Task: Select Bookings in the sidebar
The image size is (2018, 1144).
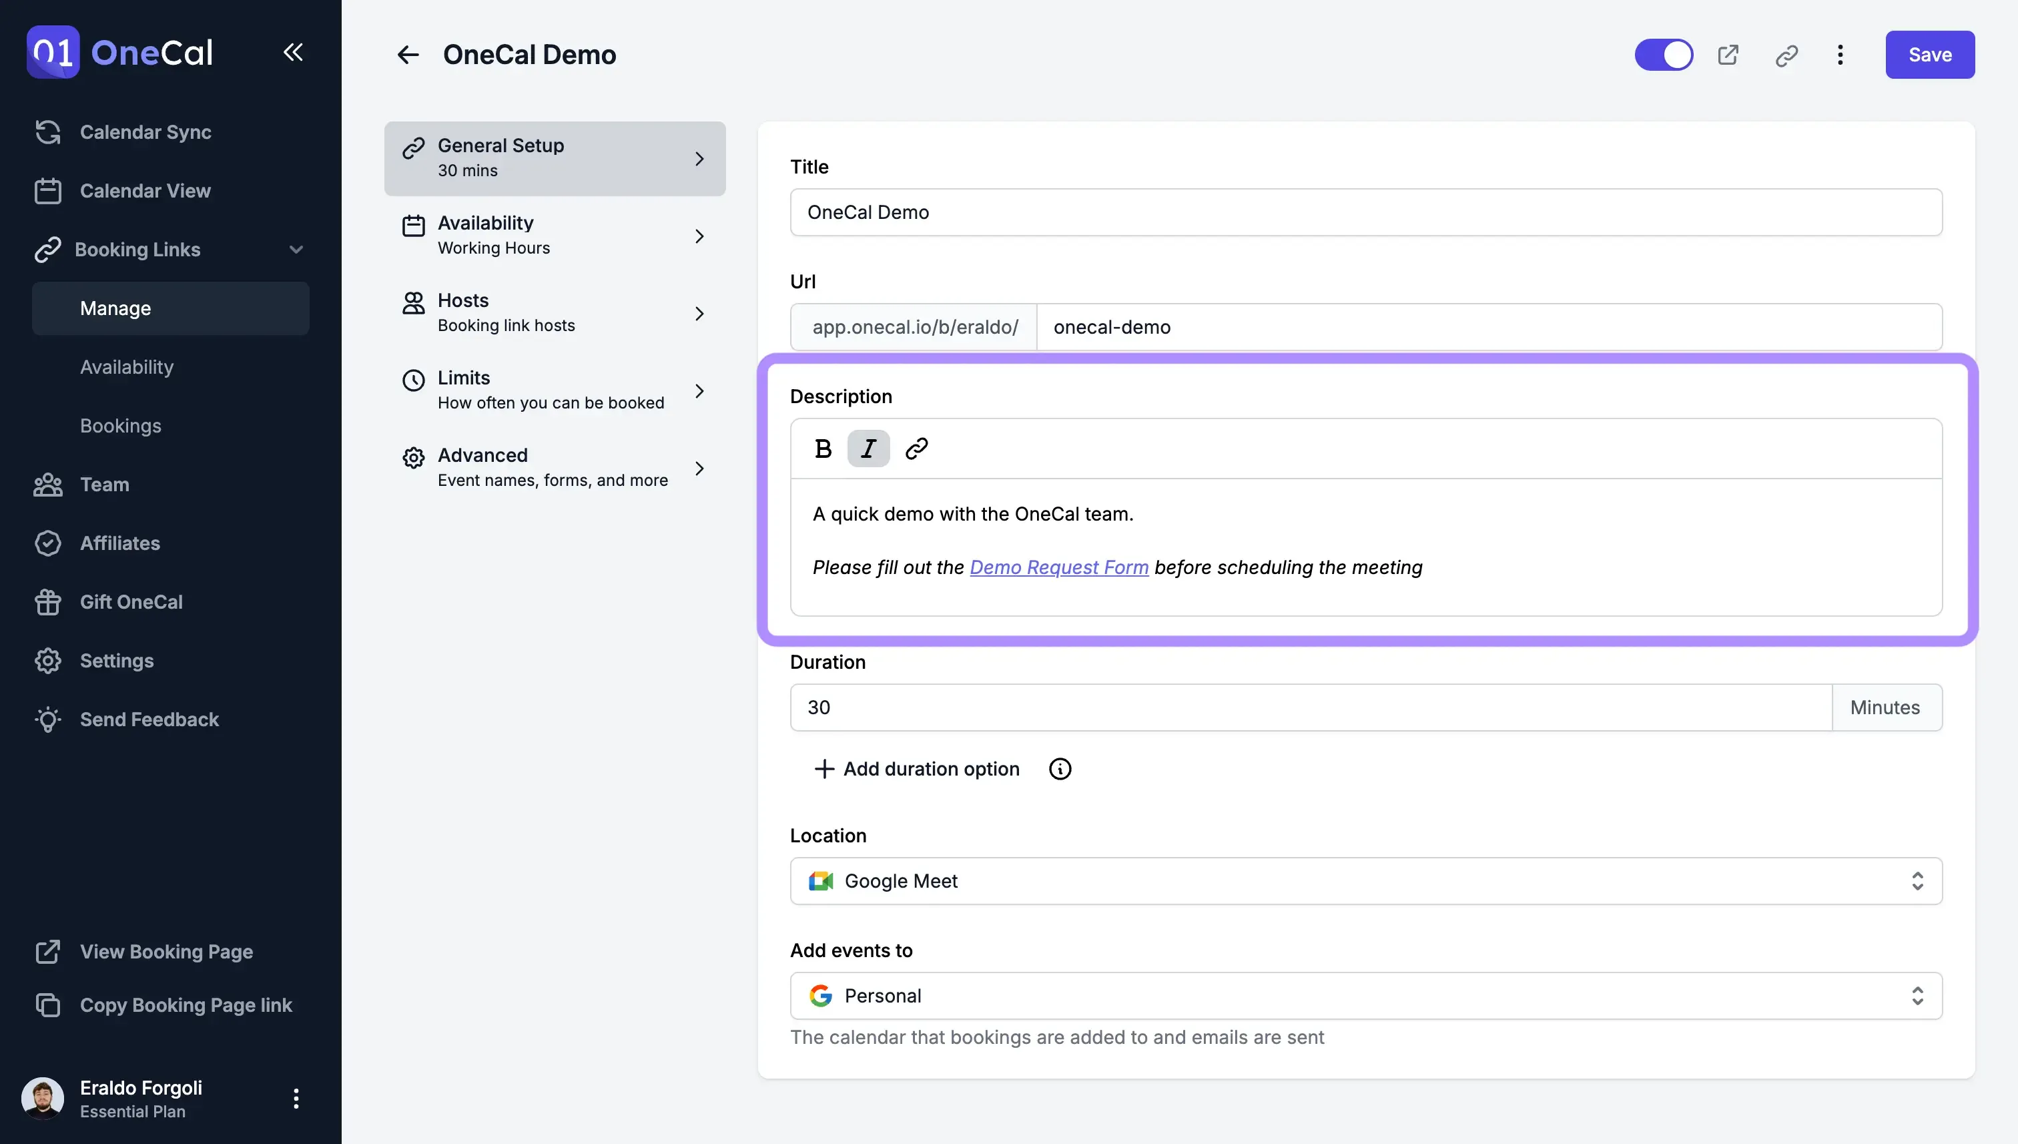Action: (x=120, y=425)
